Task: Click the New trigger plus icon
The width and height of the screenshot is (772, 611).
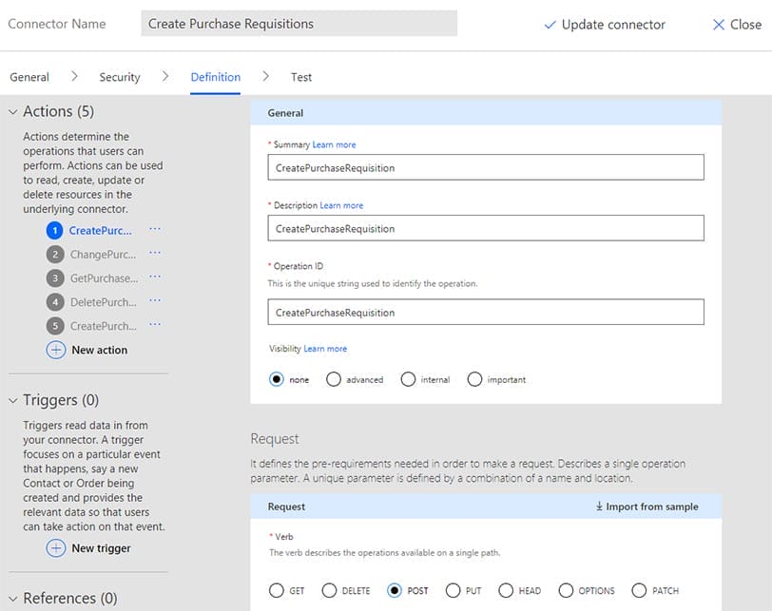Action: click(x=56, y=548)
